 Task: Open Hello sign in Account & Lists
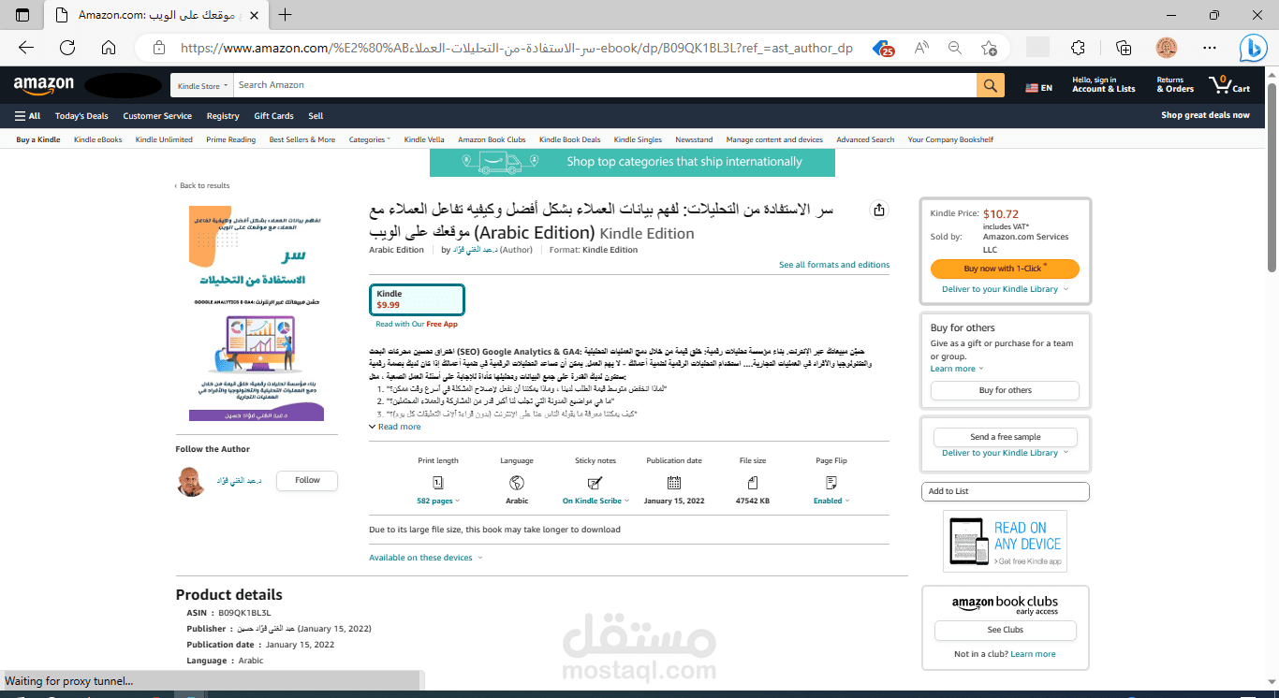pyautogui.click(x=1103, y=85)
